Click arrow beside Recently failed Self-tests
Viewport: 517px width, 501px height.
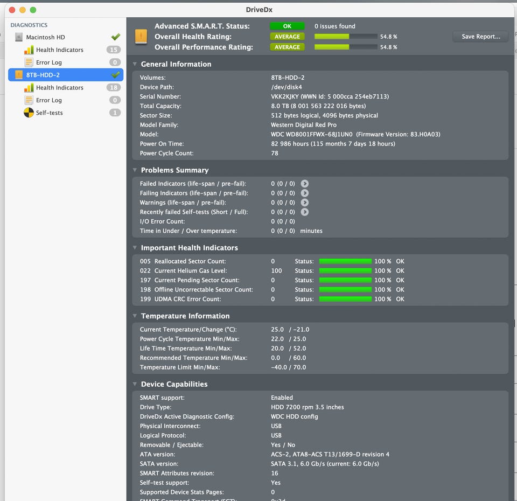(305, 212)
